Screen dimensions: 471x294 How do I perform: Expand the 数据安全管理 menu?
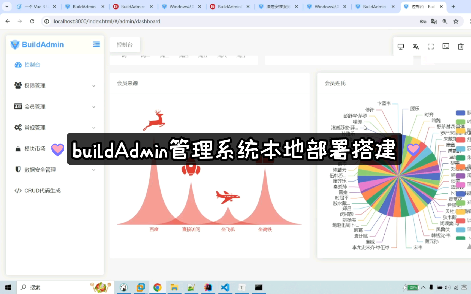point(55,169)
